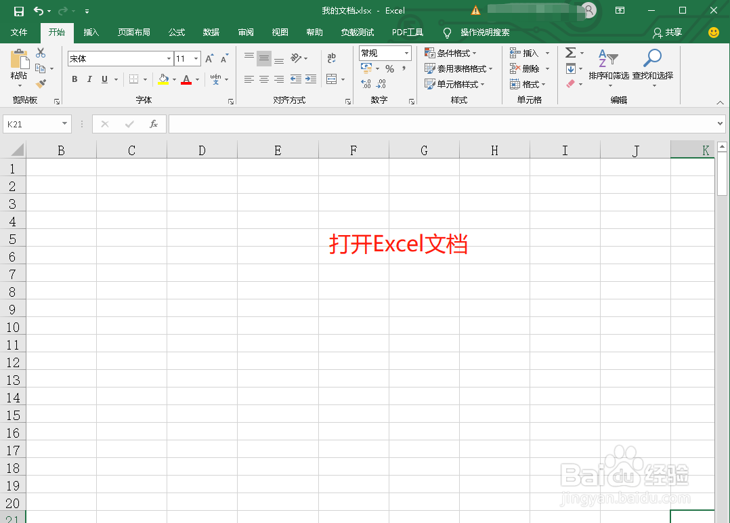Decrease font size with small A
This screenshot has height=523, width=730.
[224, 59]
